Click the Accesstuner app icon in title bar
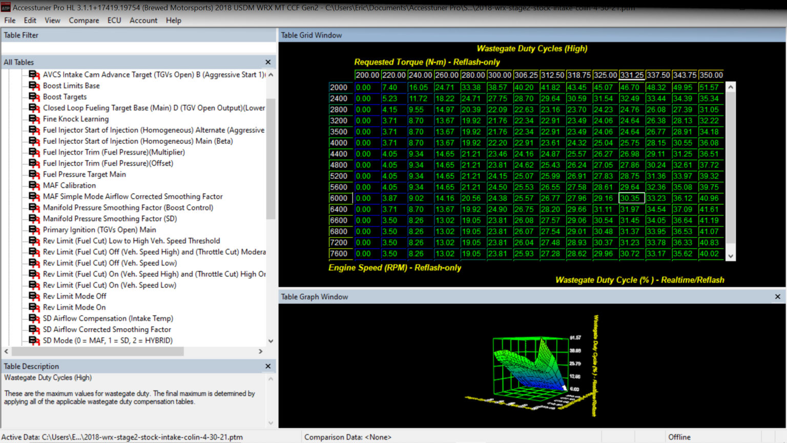This screenshot has width=787, height=443. [x=6, y=8]
